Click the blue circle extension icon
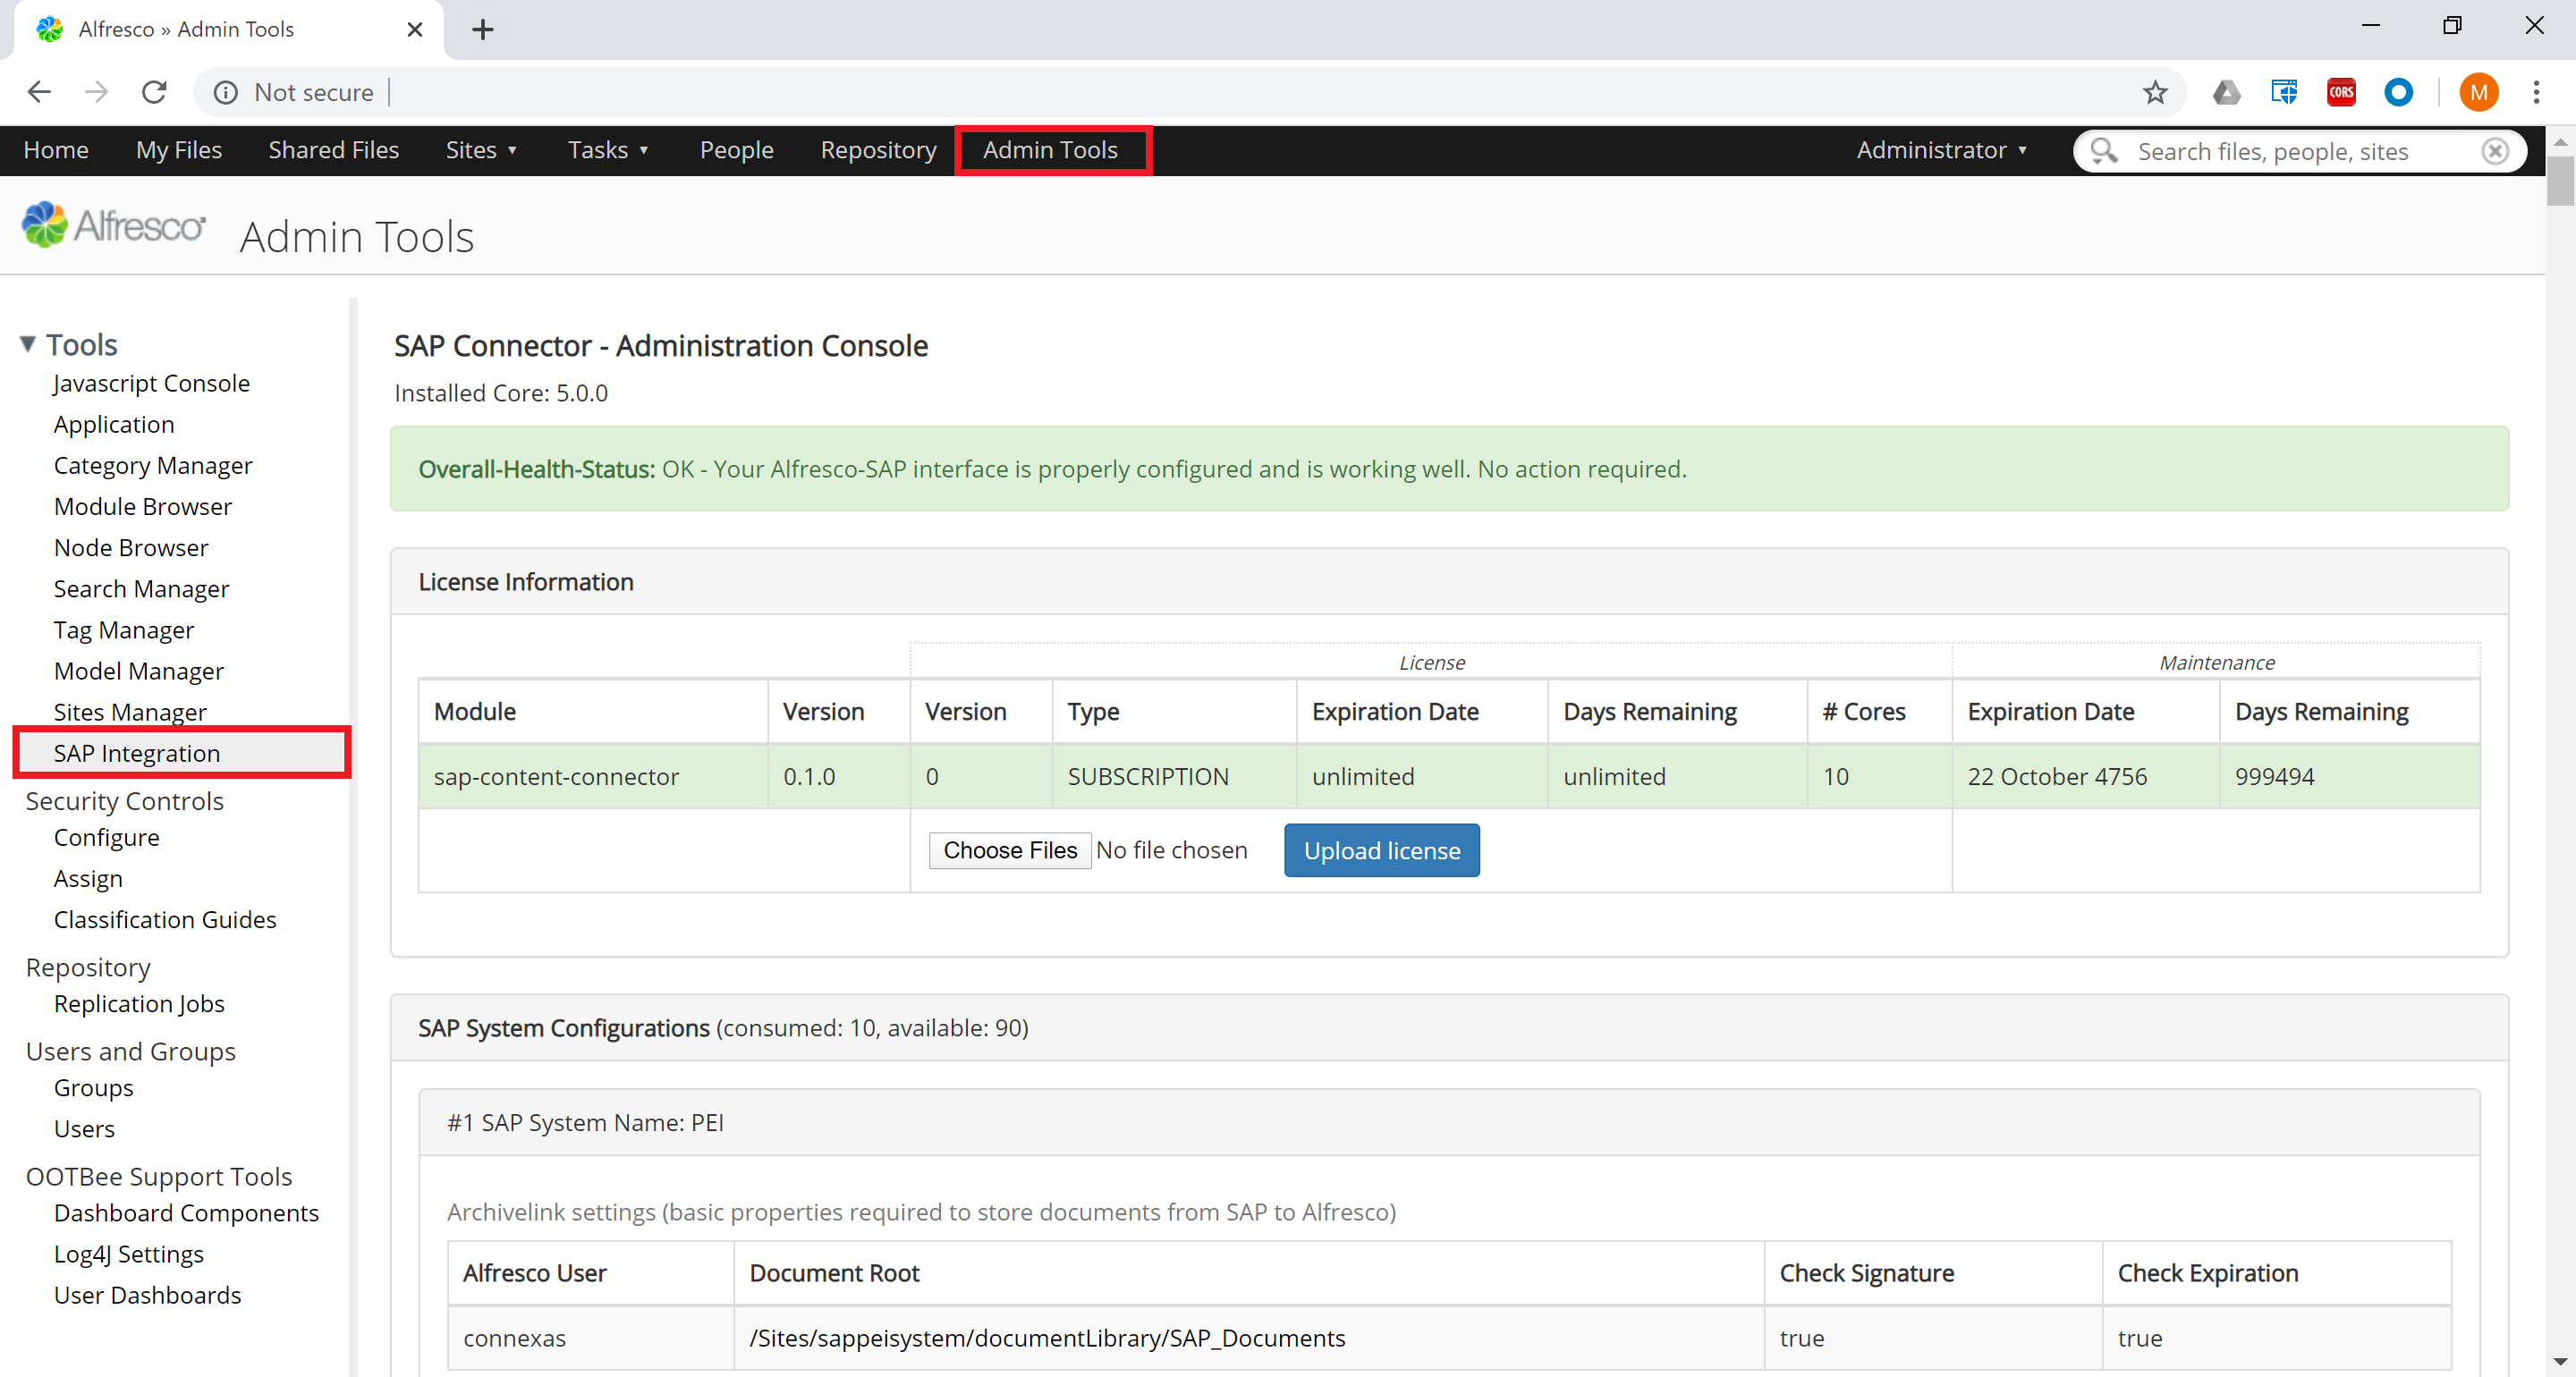Viewport: 2576px width, 1377px height. pos(2399,92)
